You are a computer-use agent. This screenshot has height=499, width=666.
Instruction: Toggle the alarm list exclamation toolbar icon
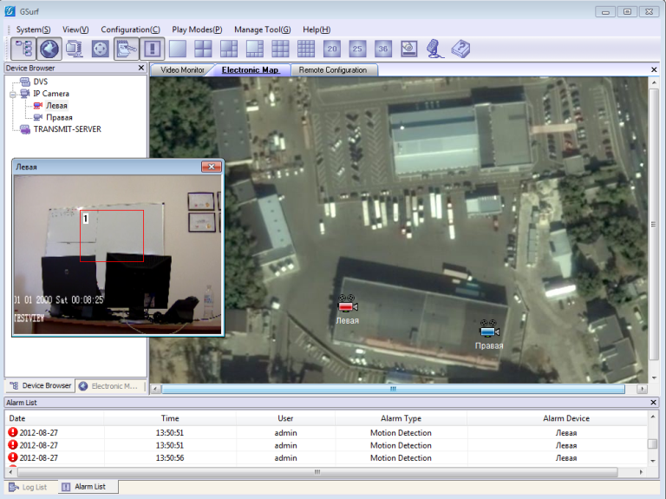point(152,49)
